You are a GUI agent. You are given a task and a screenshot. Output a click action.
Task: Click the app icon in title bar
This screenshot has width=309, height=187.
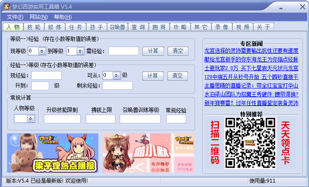pyautogui.click(x=7, y=6)
